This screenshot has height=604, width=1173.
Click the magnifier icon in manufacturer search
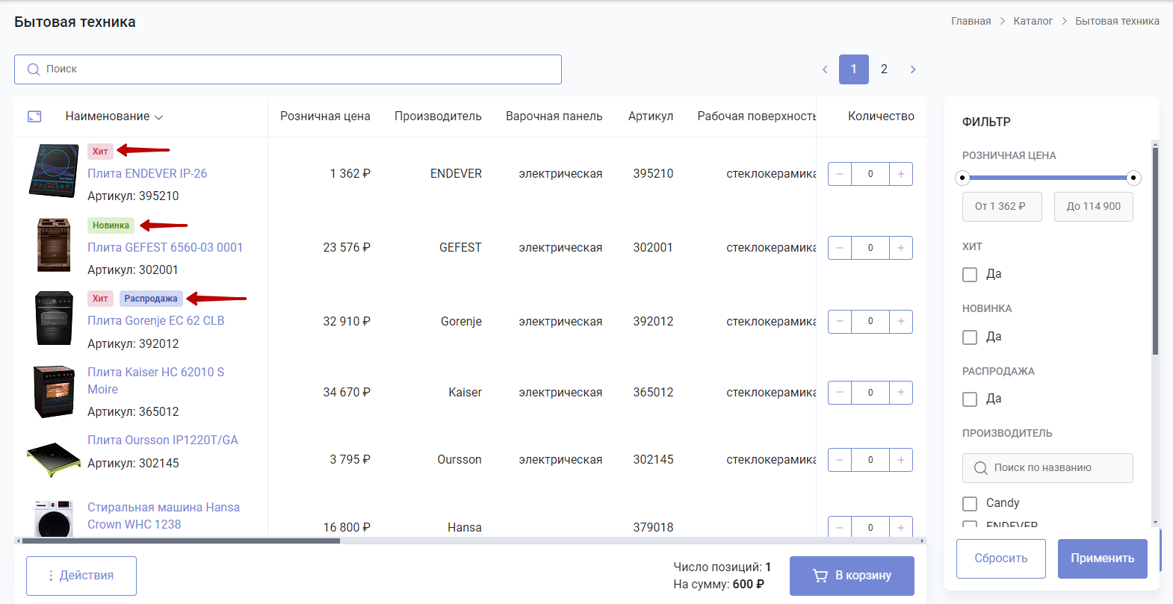point(981,468)
